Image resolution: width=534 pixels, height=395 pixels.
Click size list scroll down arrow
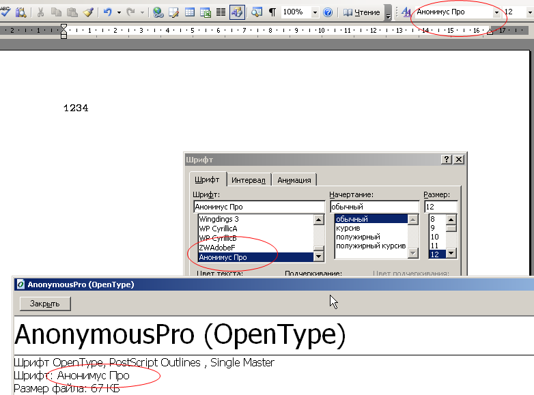click(451, 253)
